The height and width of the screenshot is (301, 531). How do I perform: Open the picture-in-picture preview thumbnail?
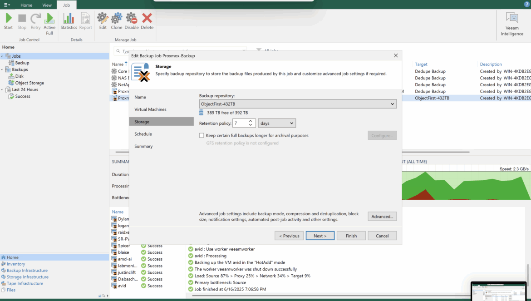tap(498, 291)
